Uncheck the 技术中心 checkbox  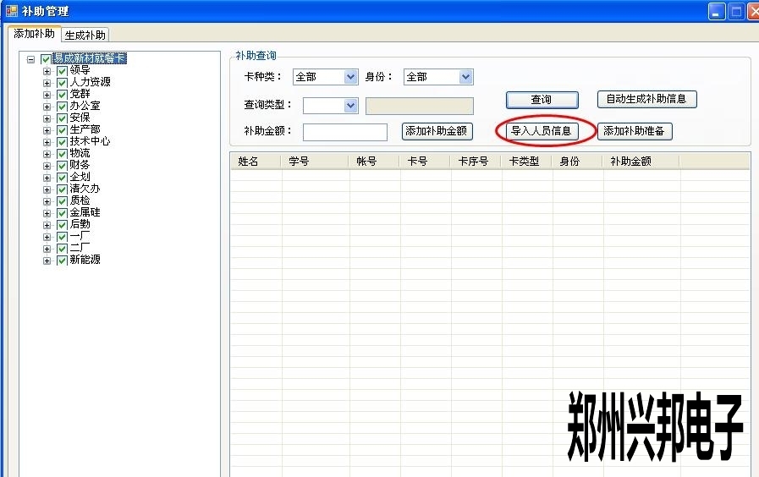click(62, 142)
